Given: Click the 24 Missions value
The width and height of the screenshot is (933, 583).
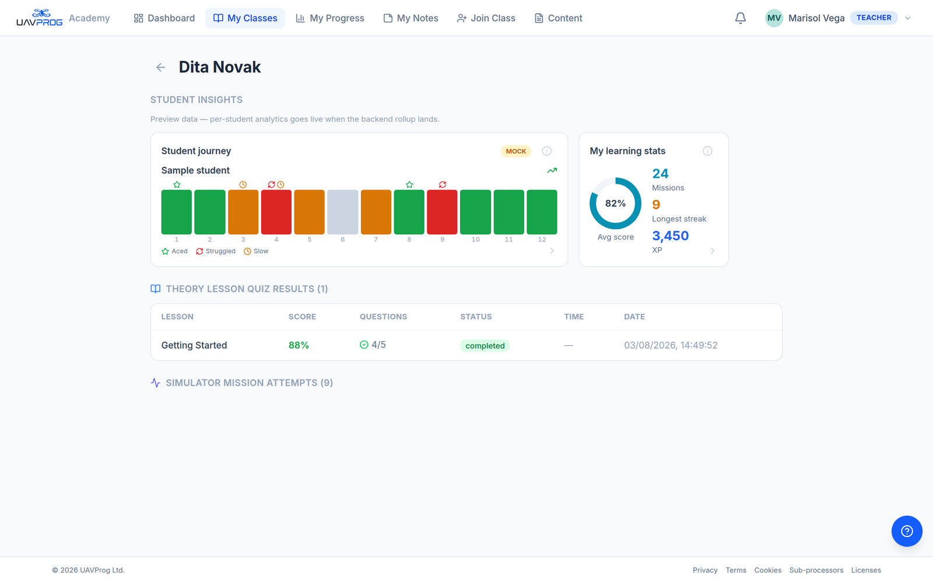Looking at the screenshot, I should click(x=660, y=173).
